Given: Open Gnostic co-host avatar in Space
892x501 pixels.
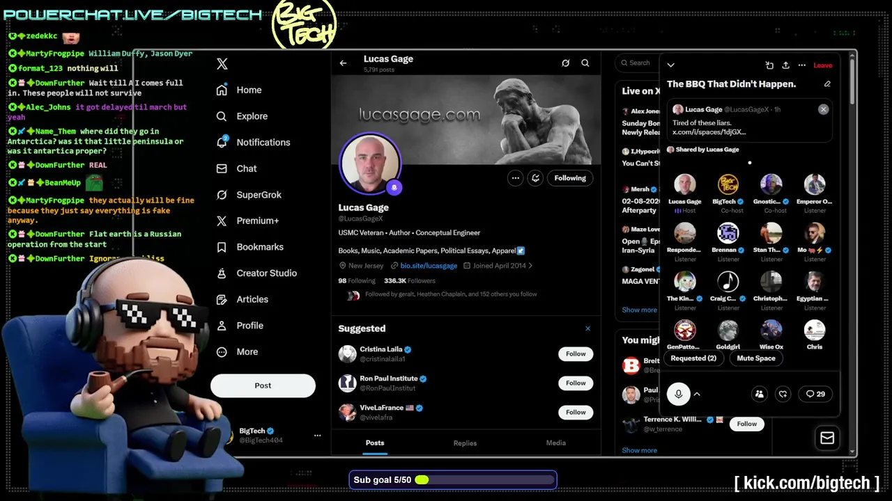Looking at the screenshot, I should click(771, 184).
